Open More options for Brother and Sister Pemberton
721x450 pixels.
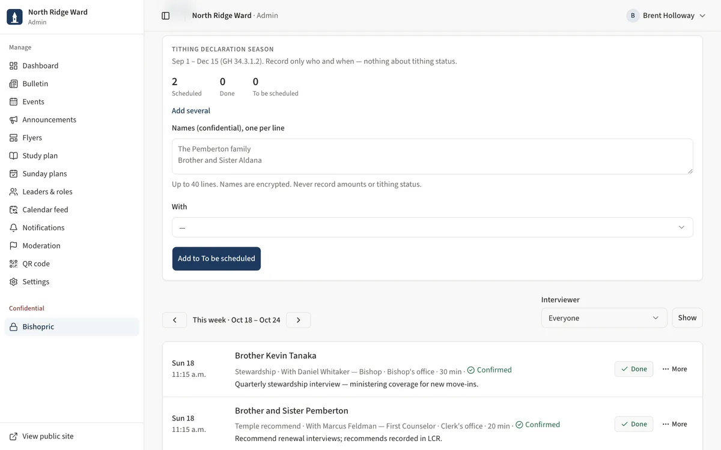[x=675, y=424]
